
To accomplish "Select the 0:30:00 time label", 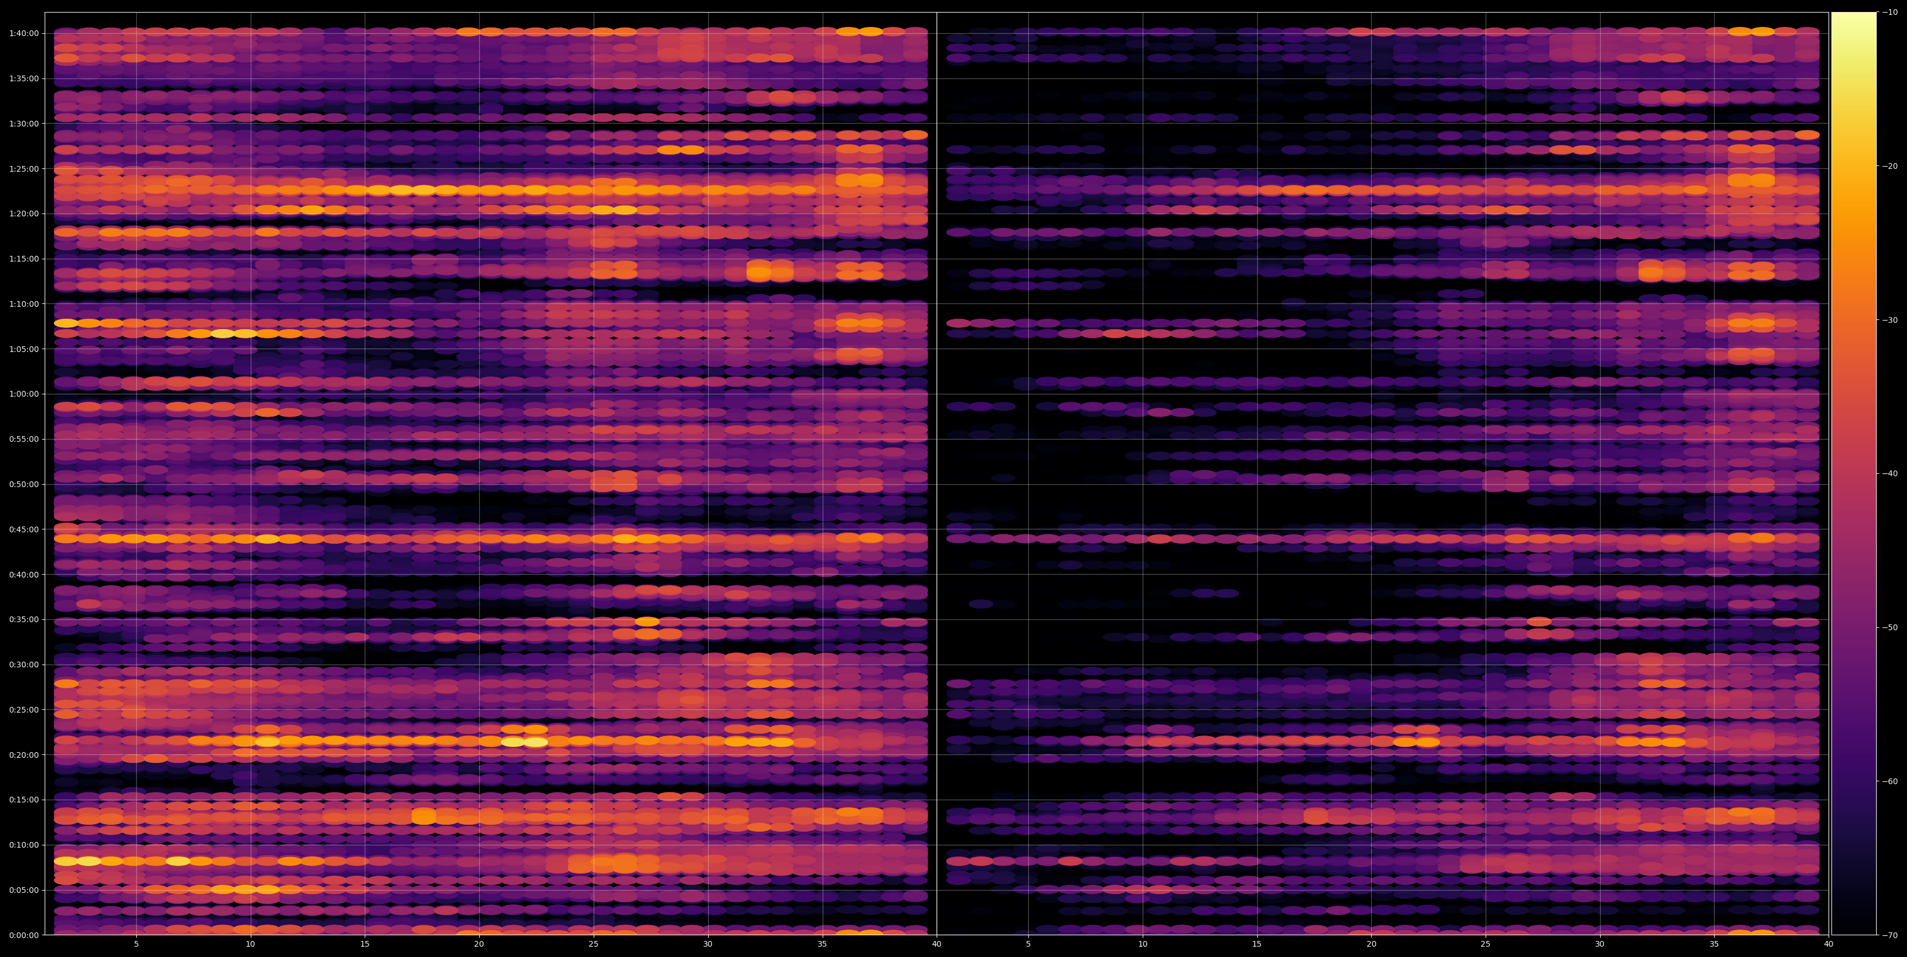I will pyautogui.click(x=23, y=666).
